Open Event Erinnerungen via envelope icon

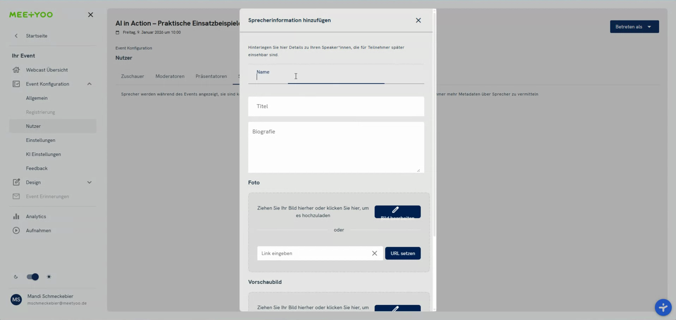(17, 196)
